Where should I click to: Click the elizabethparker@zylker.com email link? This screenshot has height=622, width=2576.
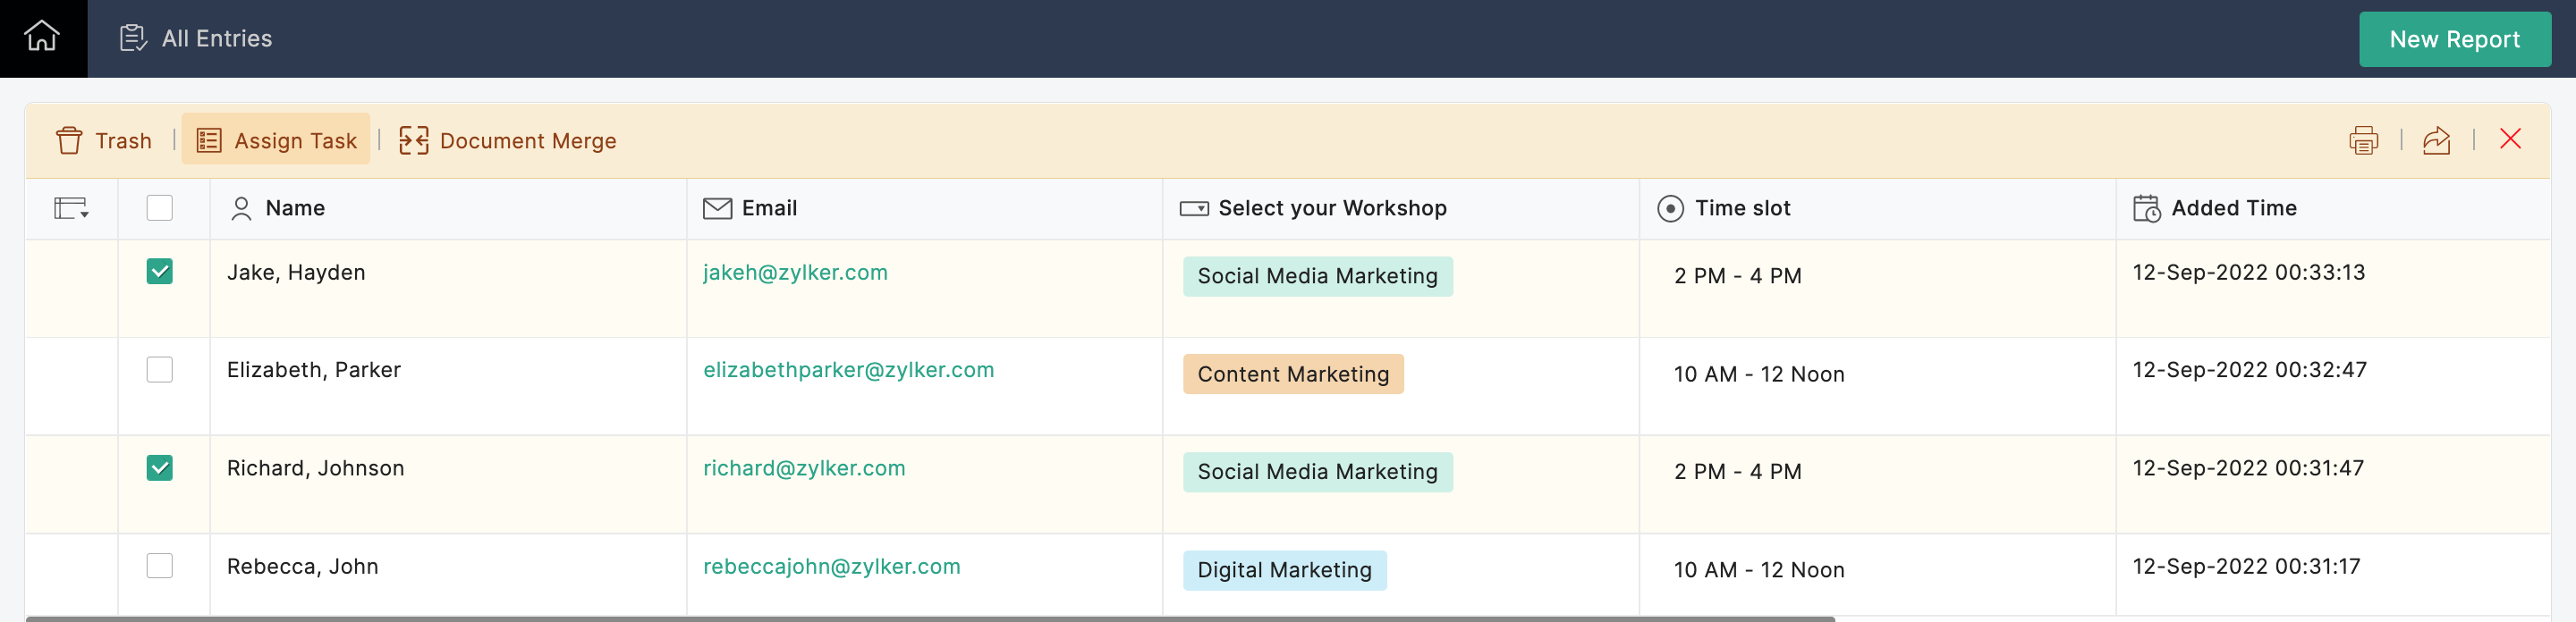click(848, 370)
